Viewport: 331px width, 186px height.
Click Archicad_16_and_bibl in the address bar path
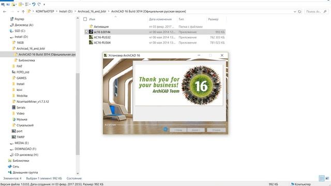pos(92,11)
